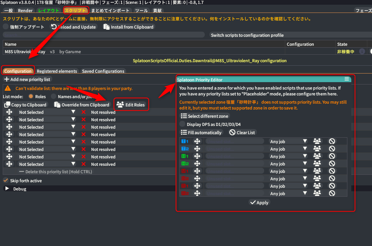Click the move handle for the T1 slot
This screenshot has width=372, height=246.
click(x=197, y=141)
